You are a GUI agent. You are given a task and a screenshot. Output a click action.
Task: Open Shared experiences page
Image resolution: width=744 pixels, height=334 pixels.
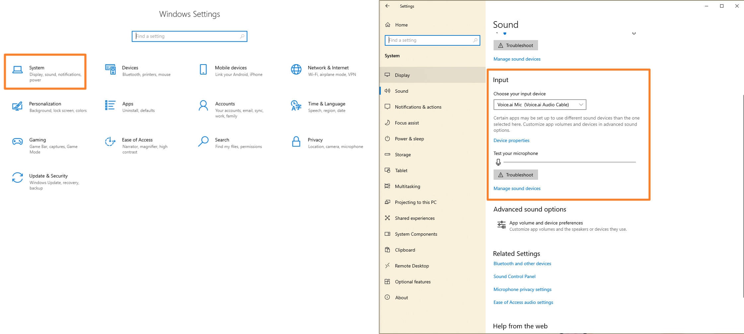(x=432, y=218)
